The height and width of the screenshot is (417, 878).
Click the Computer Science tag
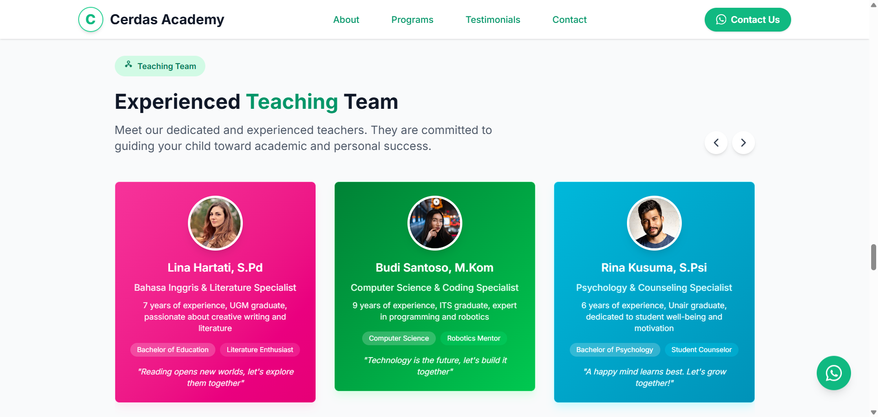pos(399,338)
